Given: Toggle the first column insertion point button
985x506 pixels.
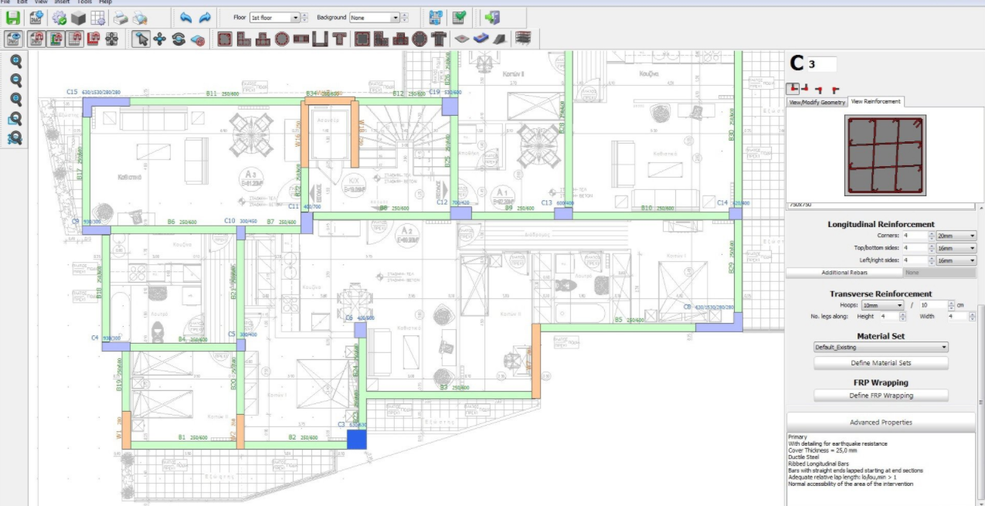Looking at the screenshot, I should point(793,89).
